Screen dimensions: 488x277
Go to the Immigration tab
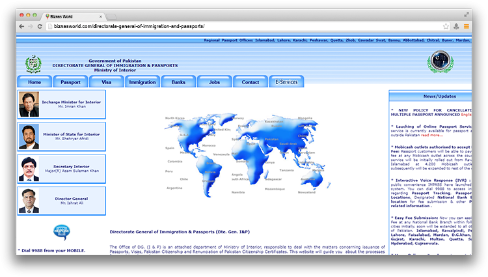[142, 82]
